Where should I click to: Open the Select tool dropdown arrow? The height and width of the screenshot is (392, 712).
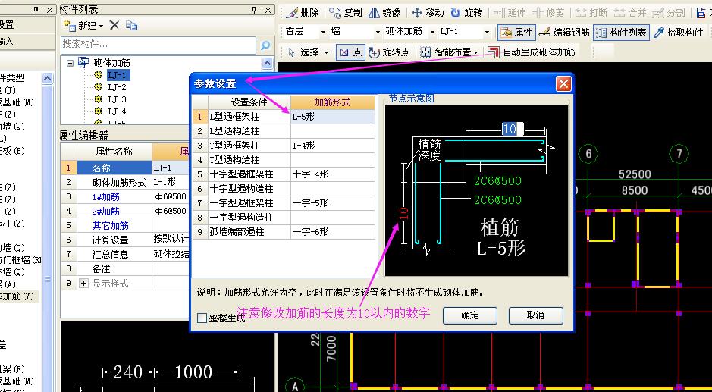(x=326, y=52)
